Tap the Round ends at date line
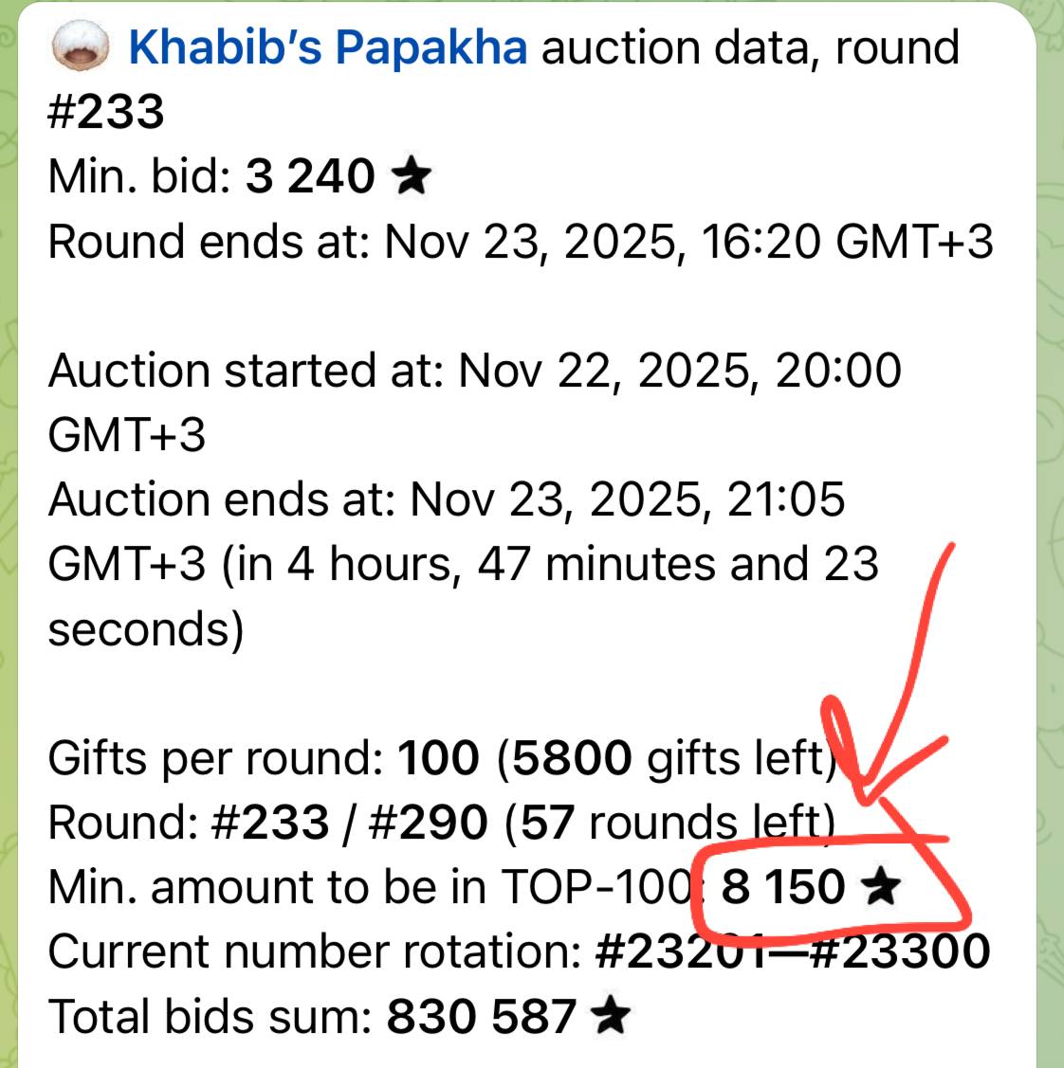 (521, 242)
